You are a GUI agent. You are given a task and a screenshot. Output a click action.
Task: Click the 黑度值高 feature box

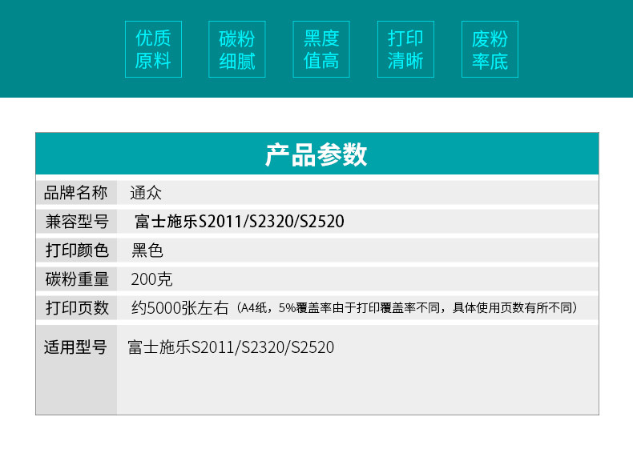(321, 49)
